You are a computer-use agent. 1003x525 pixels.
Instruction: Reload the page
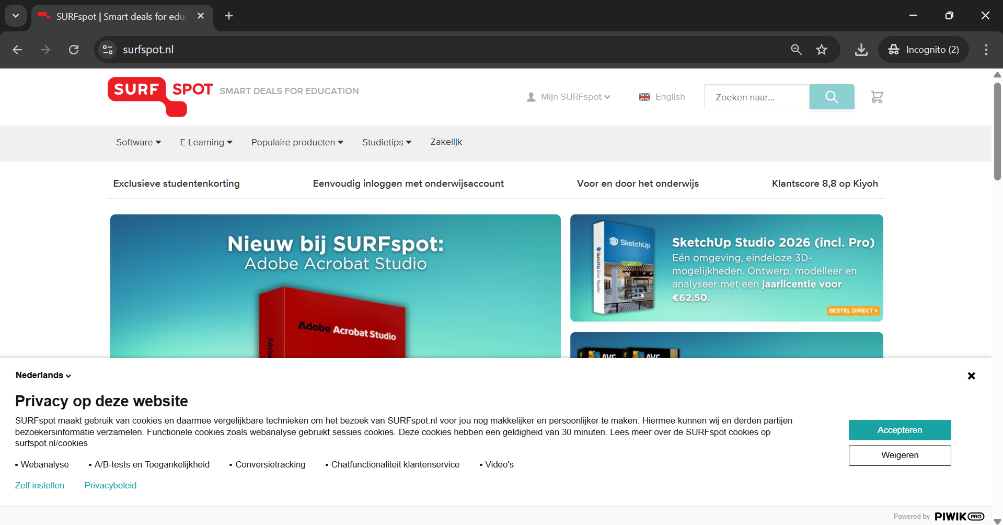pyautogui.click(x=74, y=50)
